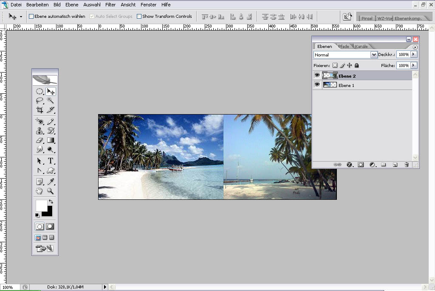Click the feather logo atop the toolbox
435x291 pixels.
pos(45,80)
